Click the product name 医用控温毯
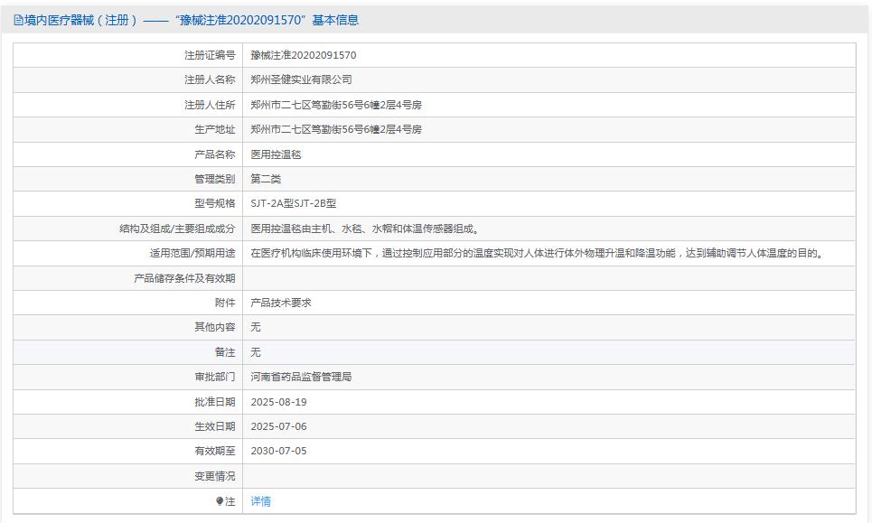872x523 pixels. tap(273, 154)
